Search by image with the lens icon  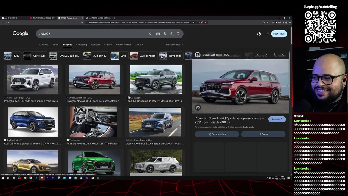(172, 34)
